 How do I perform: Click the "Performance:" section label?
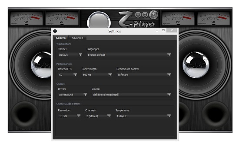(64, 64)
